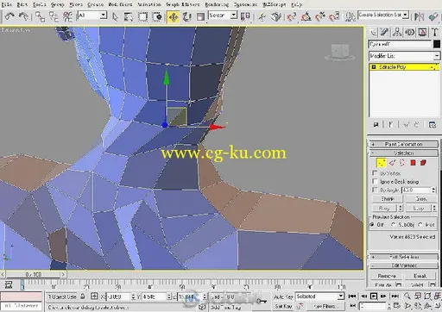The width and height of the screenshot is (442, 312).
Task: Click the Break vertices button
Action: pyautogui.click(x=420, y=276)
